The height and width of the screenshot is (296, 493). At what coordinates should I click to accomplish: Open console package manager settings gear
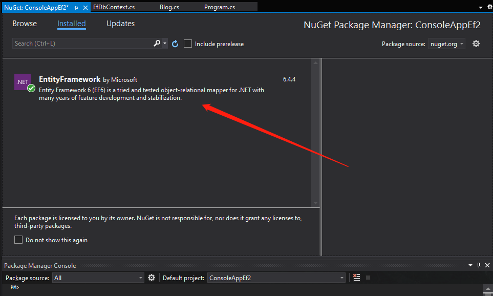pos(152,278)
